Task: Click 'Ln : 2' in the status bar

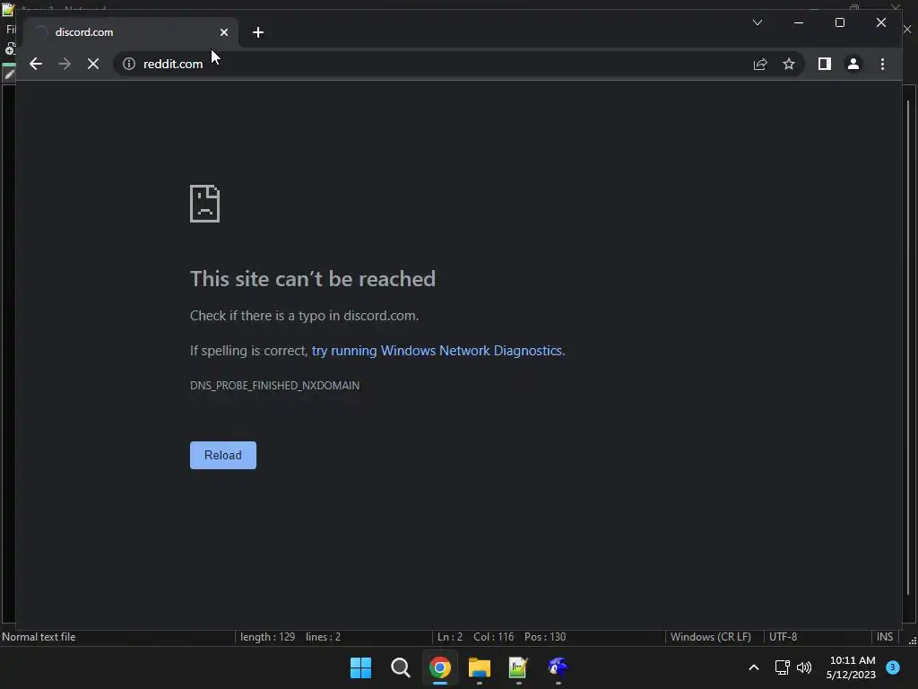Action: click(x=450, y=637)
